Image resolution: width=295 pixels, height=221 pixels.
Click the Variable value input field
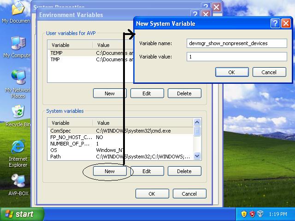coord(236,57)
